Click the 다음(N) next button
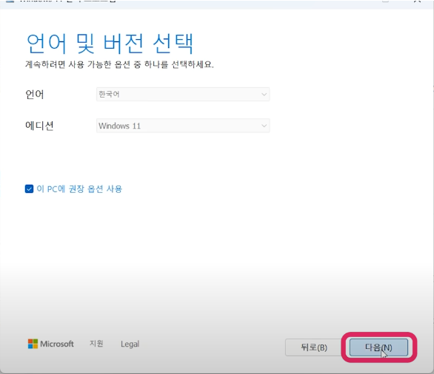 tap(378, 347)
